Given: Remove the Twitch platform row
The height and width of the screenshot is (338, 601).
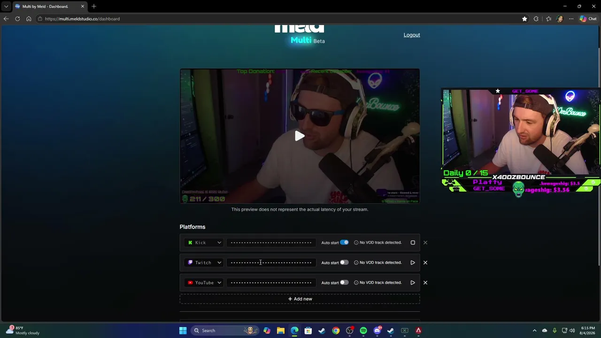Looking at the screenshot, I should pos(425,263).
